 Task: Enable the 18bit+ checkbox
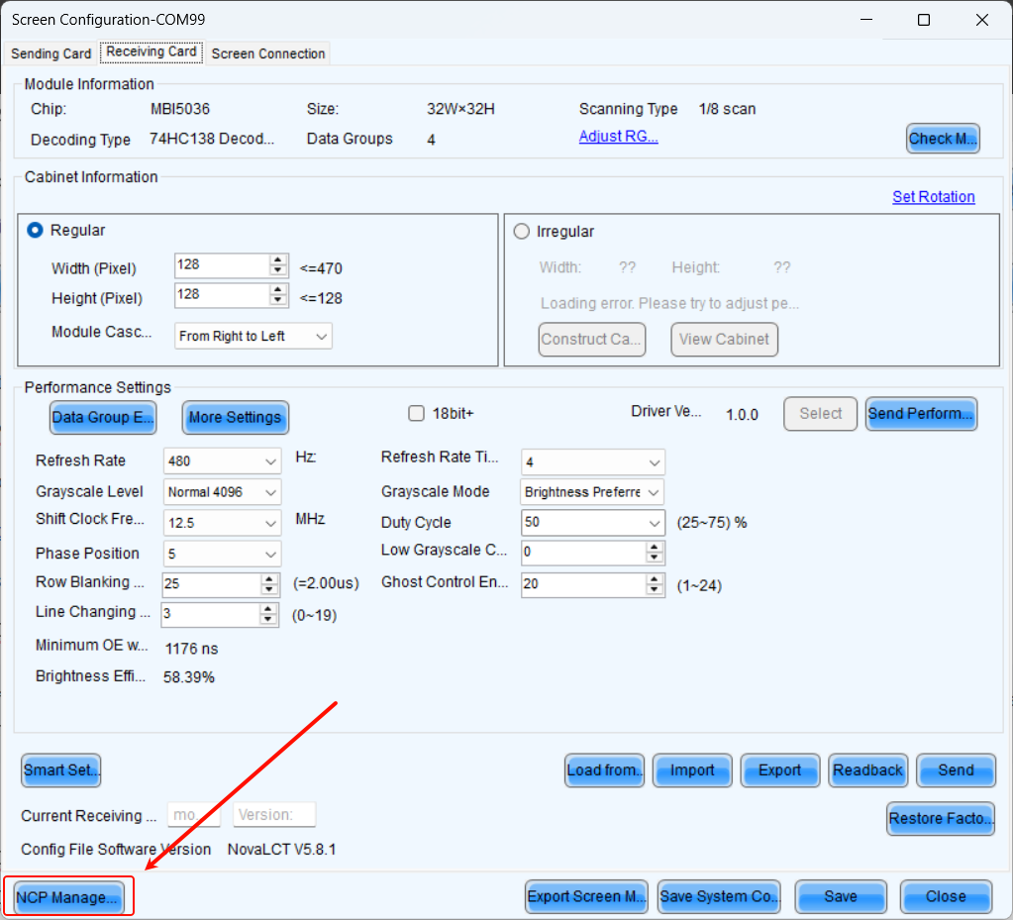(x=417, y=414)
